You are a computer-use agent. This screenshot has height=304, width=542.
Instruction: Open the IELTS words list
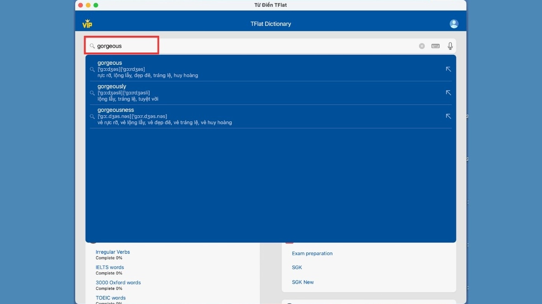(x=110, y=267)
